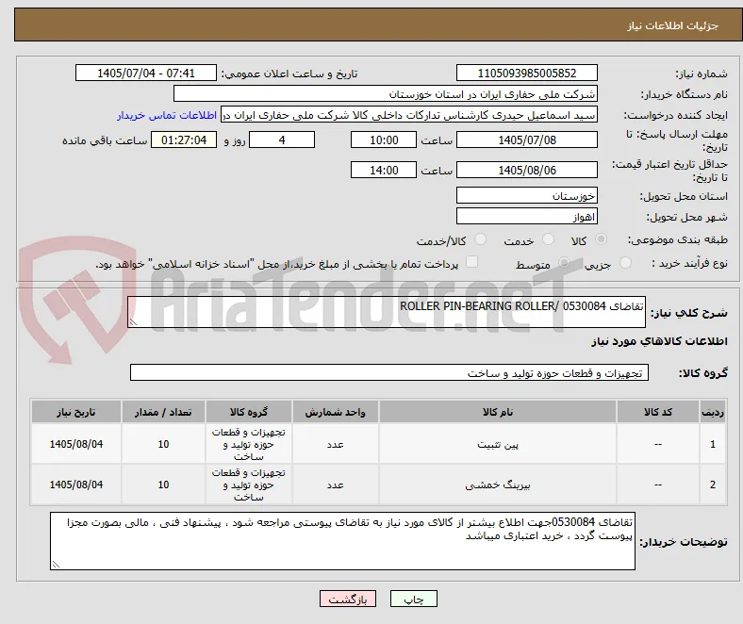This screenshot has height=624, width=743.
Task: Click the delivery province field خوزستان
Action: (527, 195)
